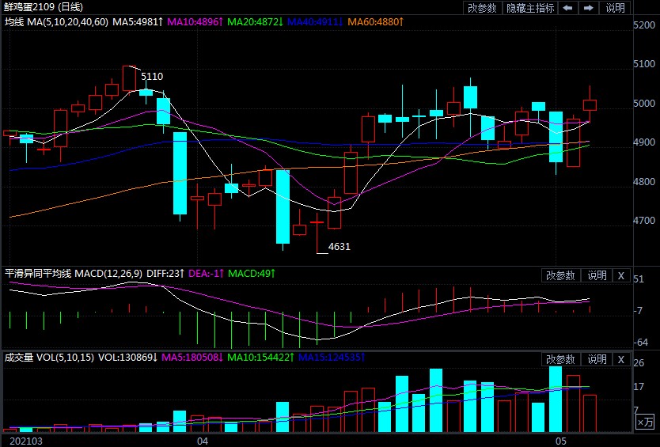Click the green MACD:49 value
The width and height of the screenshot is (660, 447).
click(x=252, y=274)
